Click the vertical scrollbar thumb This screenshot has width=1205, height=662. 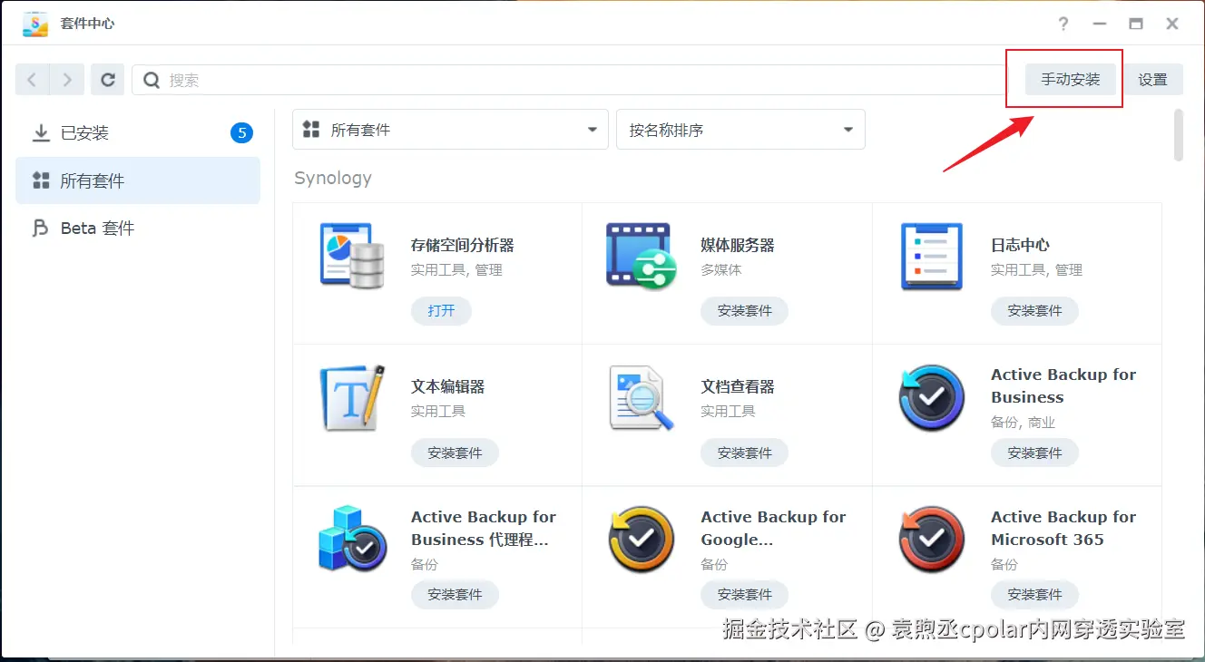point(1179,135)
